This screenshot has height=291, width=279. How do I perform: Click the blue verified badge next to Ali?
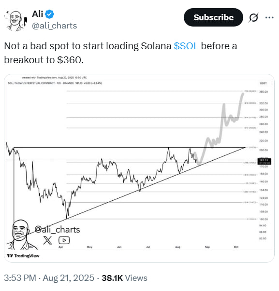(50, 14)
